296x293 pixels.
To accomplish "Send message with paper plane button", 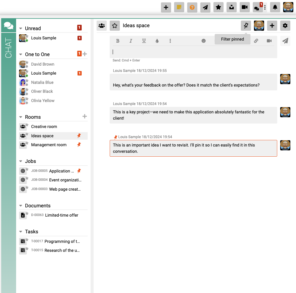I will click(285, 41).
